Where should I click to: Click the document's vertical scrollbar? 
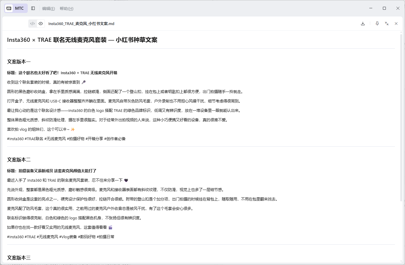pyautogui.click(x=401, y=118)
